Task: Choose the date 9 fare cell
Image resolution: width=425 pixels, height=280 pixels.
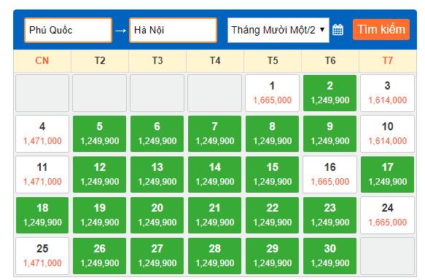Action: [330, 134]
